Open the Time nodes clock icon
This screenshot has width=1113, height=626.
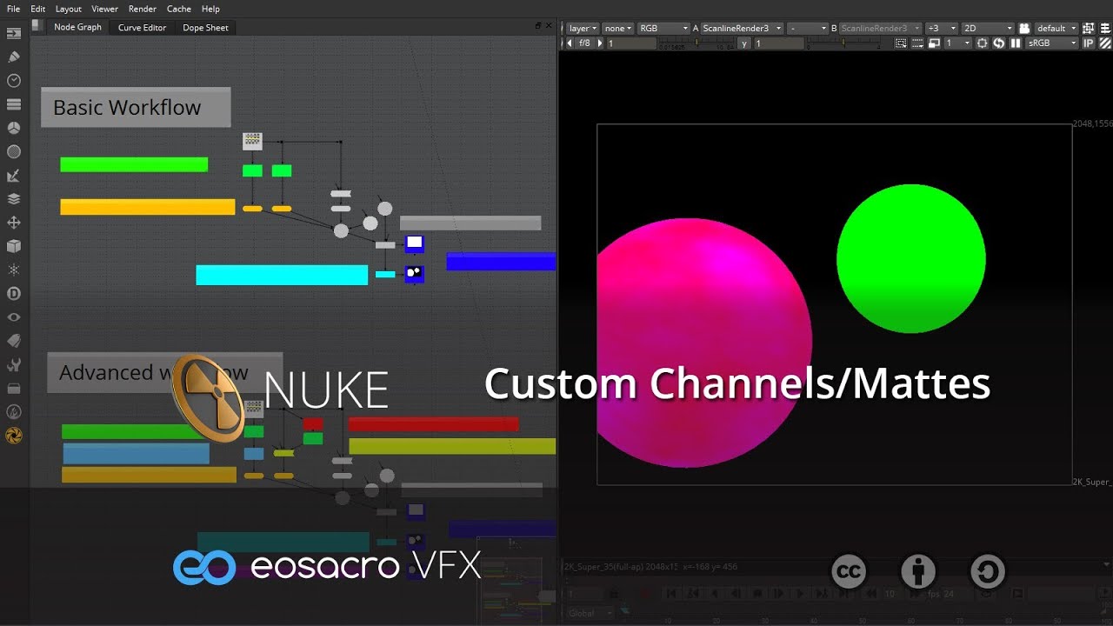point(14,81)
